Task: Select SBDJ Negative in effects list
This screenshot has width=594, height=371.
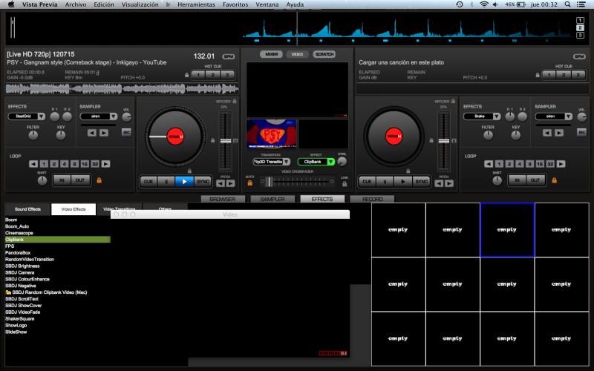Action: [21, 286]
